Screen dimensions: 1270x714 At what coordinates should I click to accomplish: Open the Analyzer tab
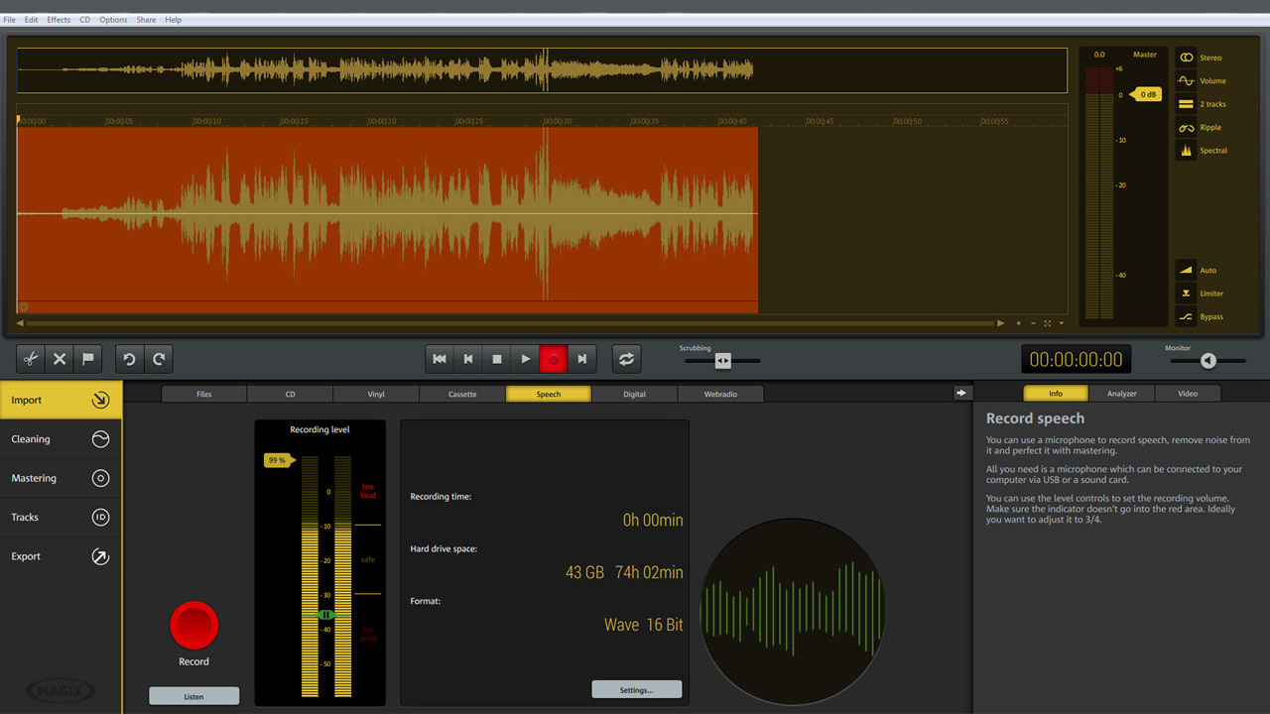(1121, 393)
